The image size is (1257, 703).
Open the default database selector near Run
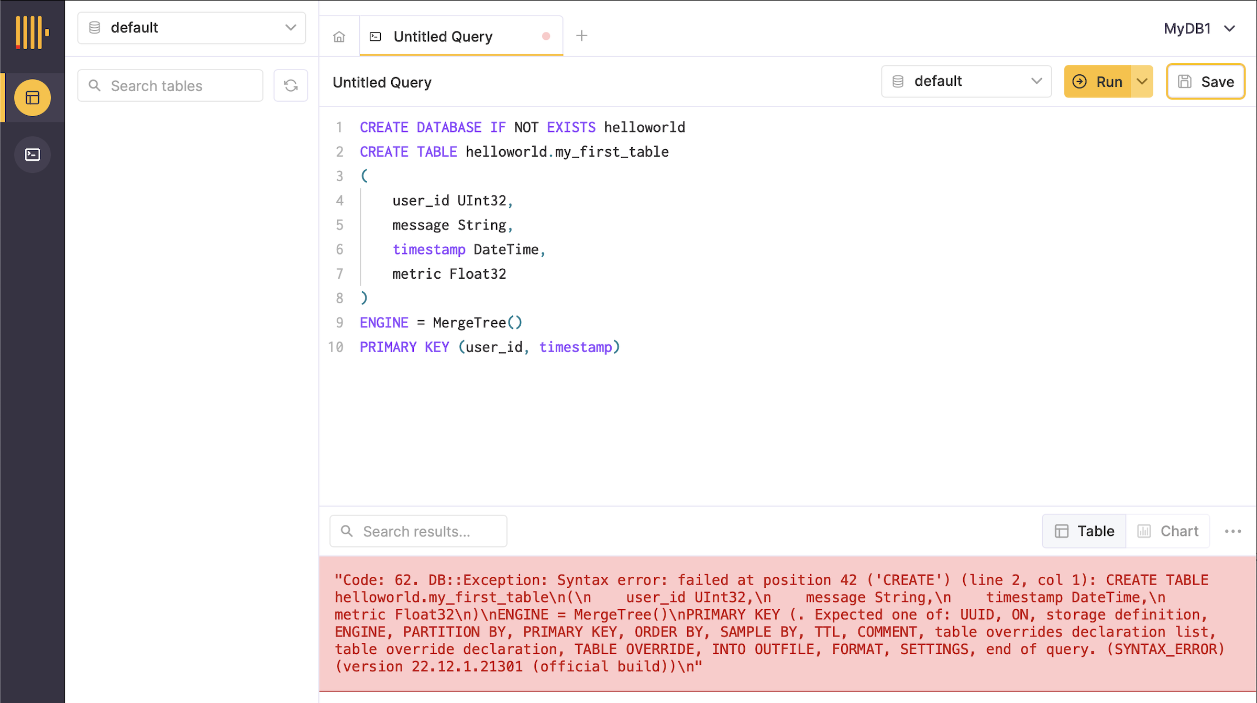966,81
